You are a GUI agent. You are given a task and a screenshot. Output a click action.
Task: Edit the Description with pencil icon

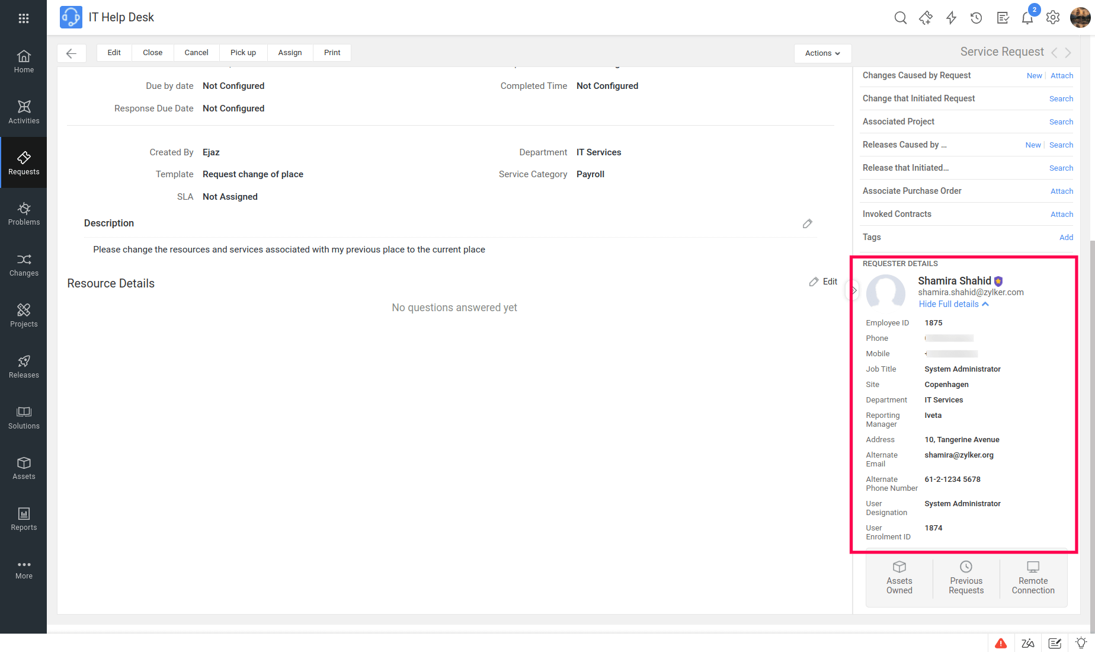click(807, 223)
